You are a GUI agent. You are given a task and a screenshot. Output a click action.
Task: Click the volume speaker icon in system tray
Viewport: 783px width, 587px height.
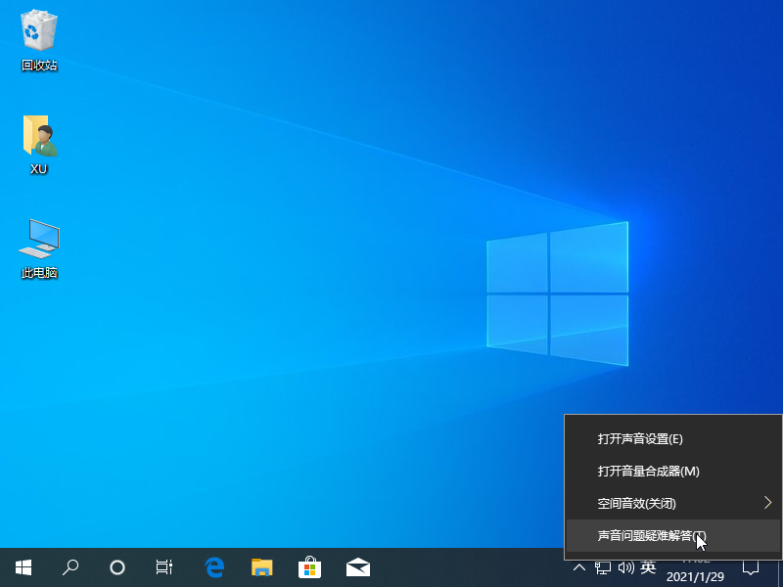click(x=627, y=567)
